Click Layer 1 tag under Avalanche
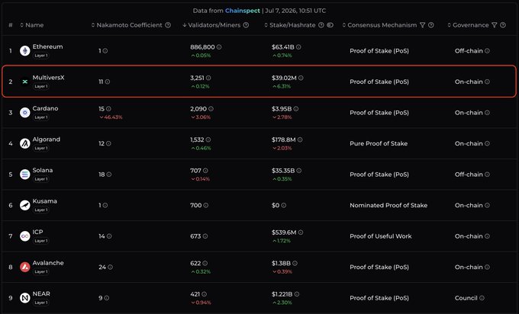The height and width of the screenshot is (314, 519). click(x=41, y=271)
